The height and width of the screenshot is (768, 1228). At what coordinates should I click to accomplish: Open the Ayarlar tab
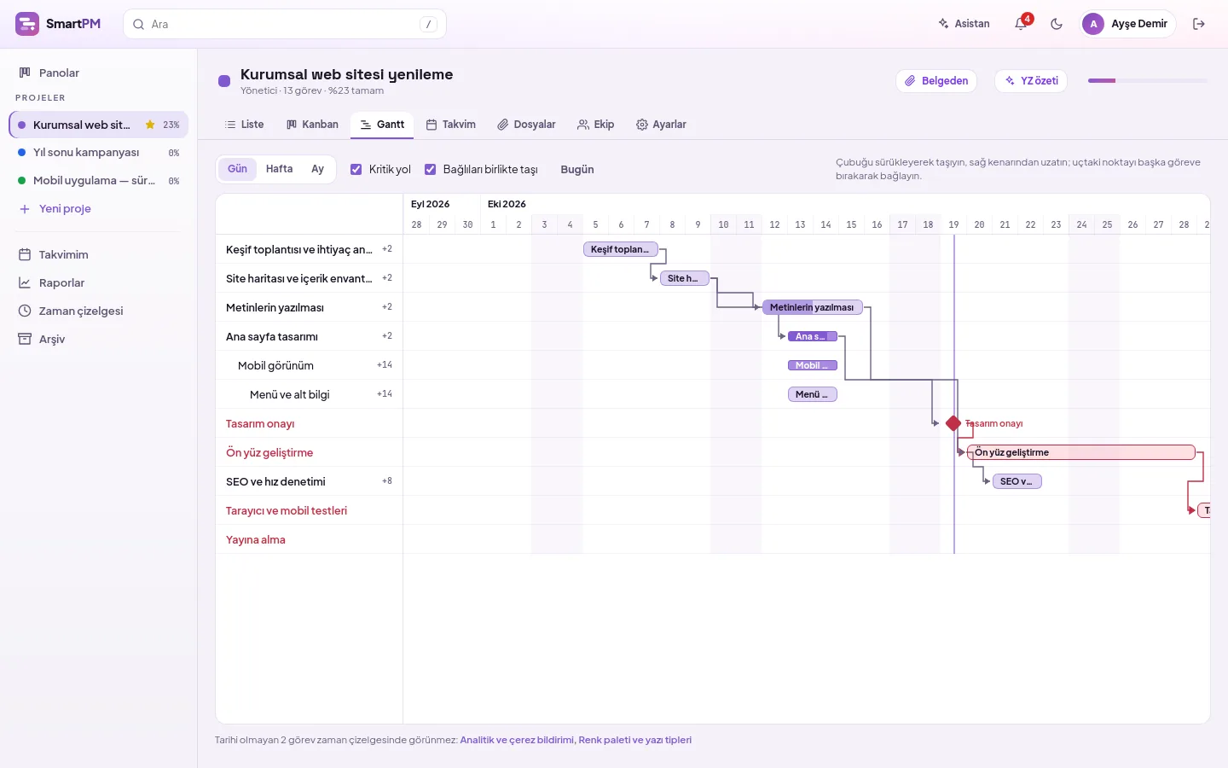[661, 125]
